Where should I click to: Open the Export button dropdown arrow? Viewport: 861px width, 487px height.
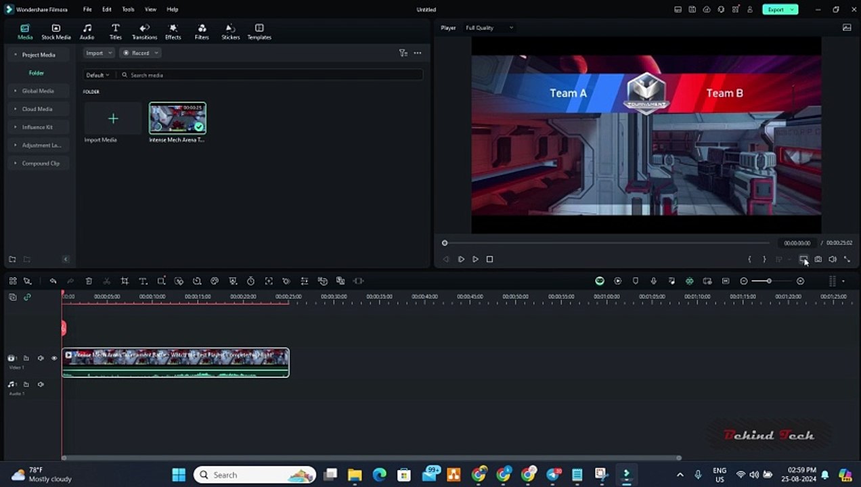pos(792,9)
